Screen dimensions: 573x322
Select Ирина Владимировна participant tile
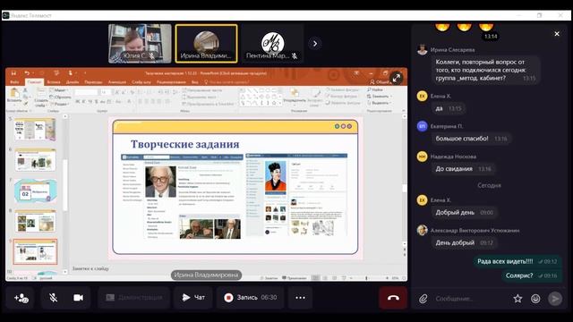click(206, 44)
